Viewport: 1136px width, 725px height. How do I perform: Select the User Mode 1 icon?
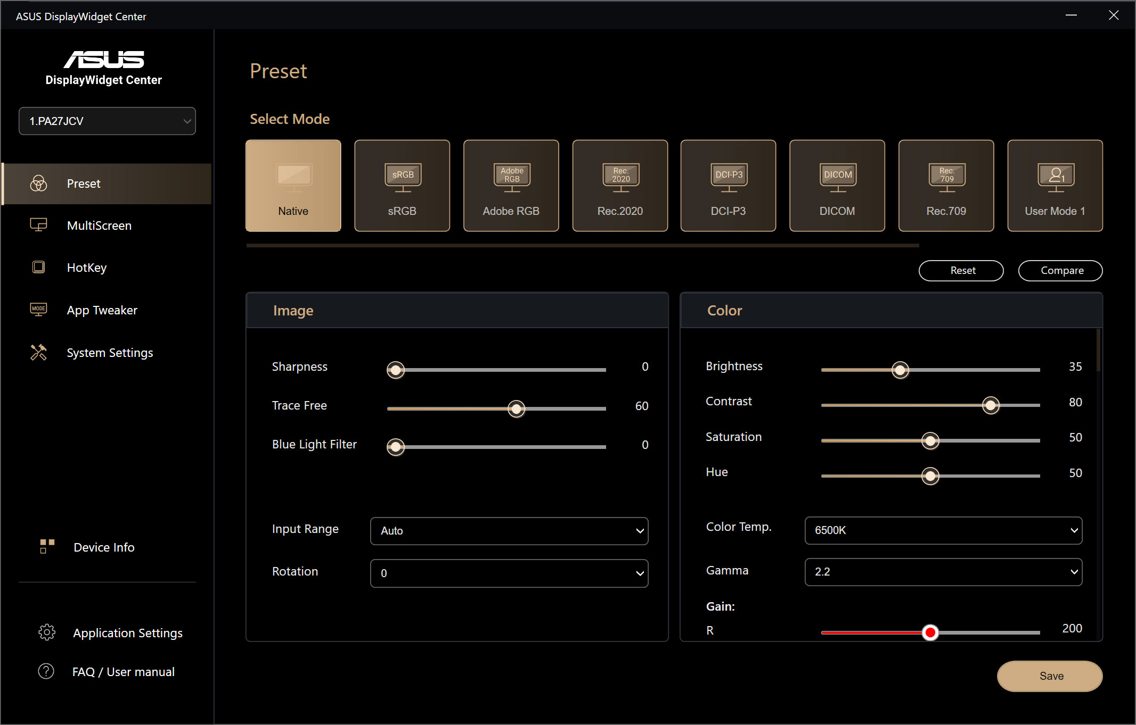1055,177
